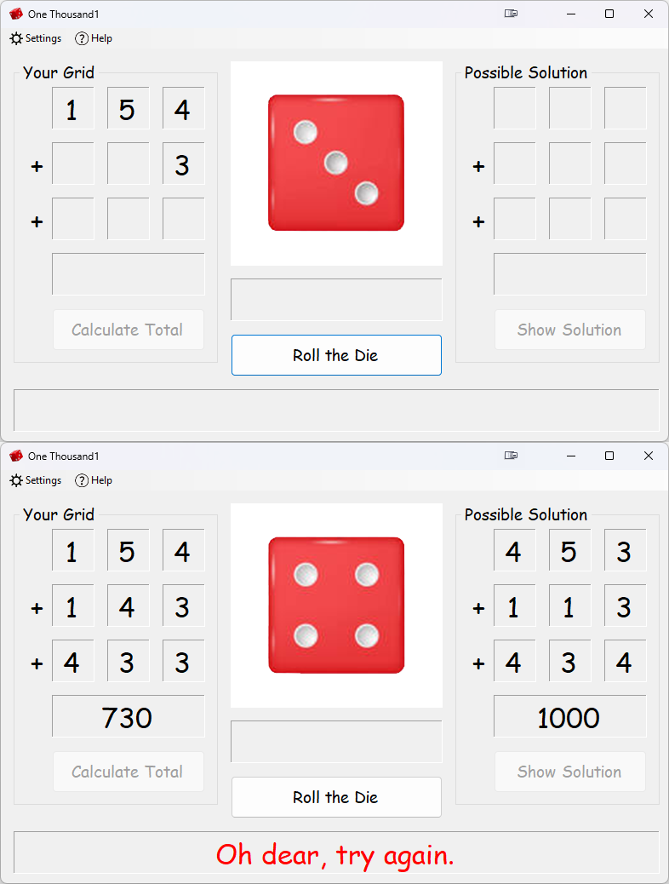The height and width of the screenshot is (884, 669).
Task: Click Show Solution below the 1000 total
Action: pos(569,772)
